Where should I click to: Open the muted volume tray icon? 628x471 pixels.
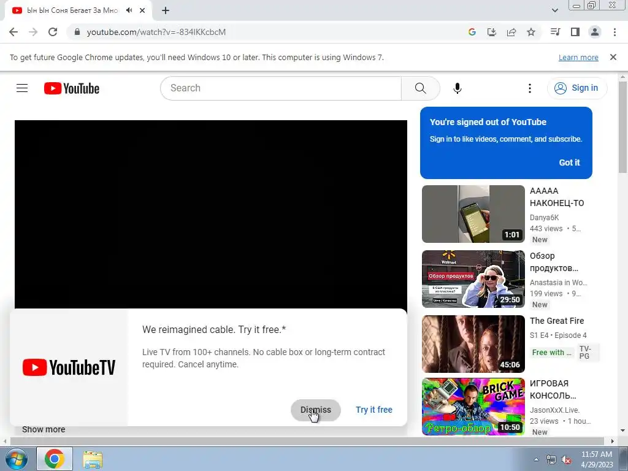566,460
